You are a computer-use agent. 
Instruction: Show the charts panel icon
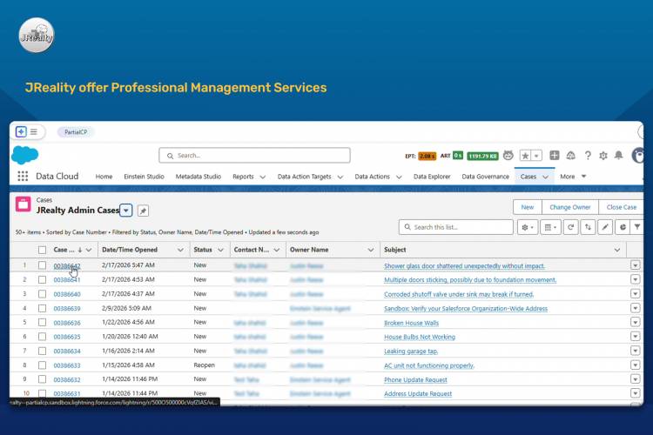point(623,227)
